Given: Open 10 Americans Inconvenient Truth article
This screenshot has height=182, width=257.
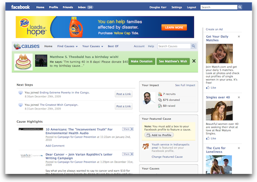Looking at the screenshot, I should tap(79, 131).
